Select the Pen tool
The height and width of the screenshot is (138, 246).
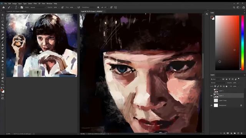click(x=3, y=65)
